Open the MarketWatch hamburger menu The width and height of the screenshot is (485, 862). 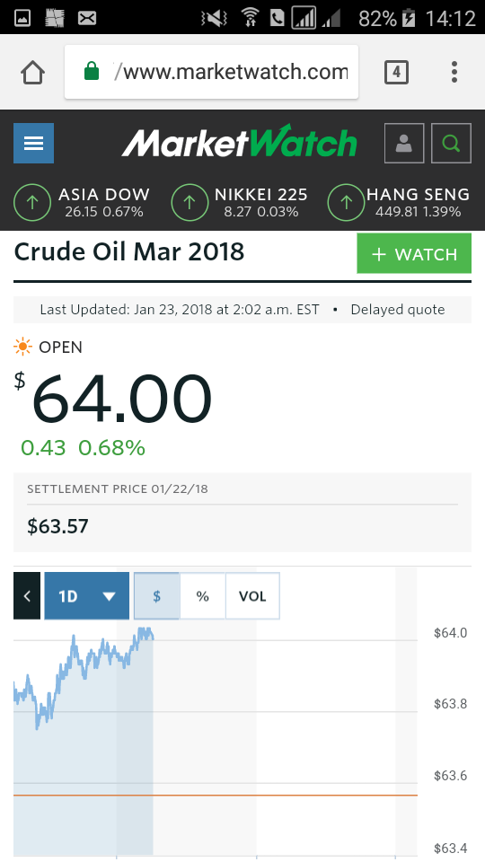coord(33,143)
